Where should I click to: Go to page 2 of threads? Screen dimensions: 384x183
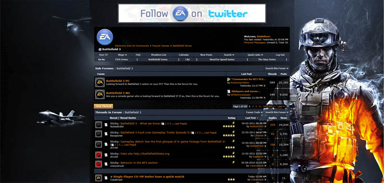point(253,106)
